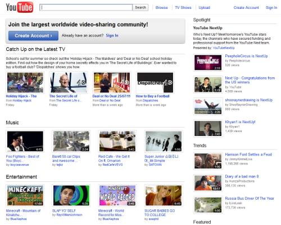The width and height of the screenshot is (281, 225).
Task: Open Red Cafe - We Get It link
Action: [x=114, y=158]
